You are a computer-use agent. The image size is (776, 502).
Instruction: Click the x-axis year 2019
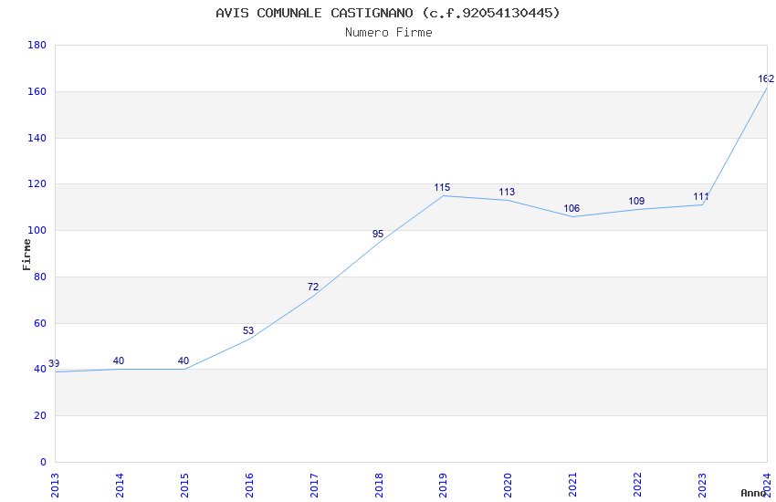[444, 486]
